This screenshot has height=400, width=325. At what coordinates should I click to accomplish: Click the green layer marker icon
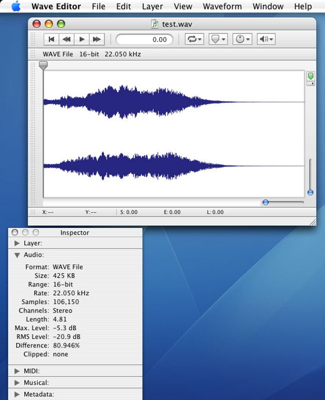(311, 76)
